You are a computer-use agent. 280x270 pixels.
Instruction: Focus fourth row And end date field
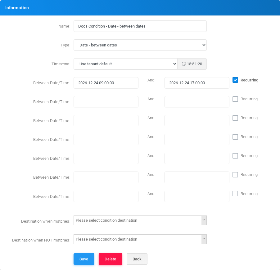click(197, 139)
